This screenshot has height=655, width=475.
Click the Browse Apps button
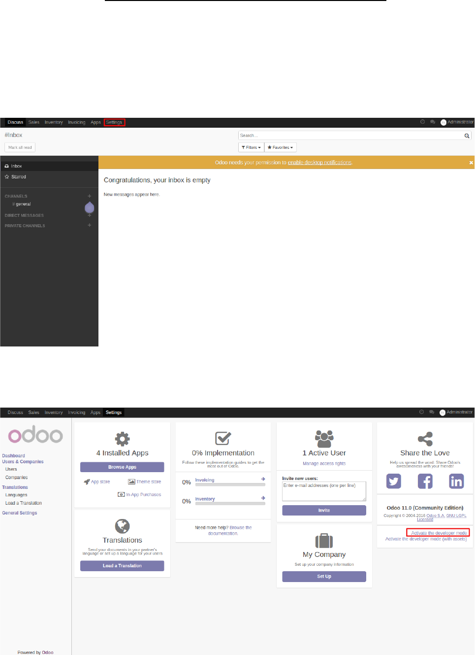(x=122, y=467)
